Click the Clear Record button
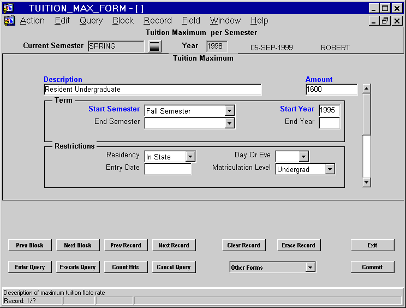 tap(243, 245)
